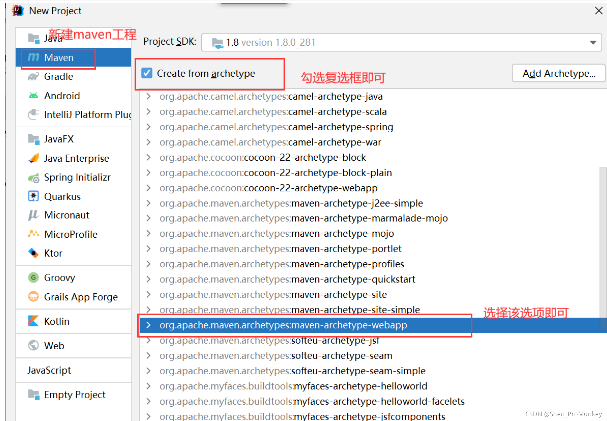This screenshot has width=607, height=421.
Task: Expand maven-archetype-j2ee-simple entry
Action: (149, 203)
